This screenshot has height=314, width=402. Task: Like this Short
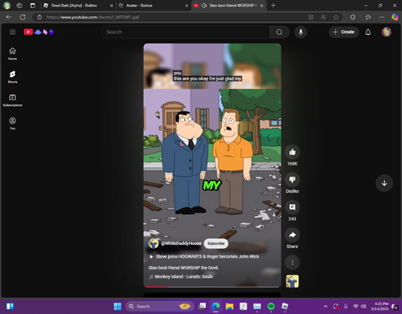click(292, 152)
